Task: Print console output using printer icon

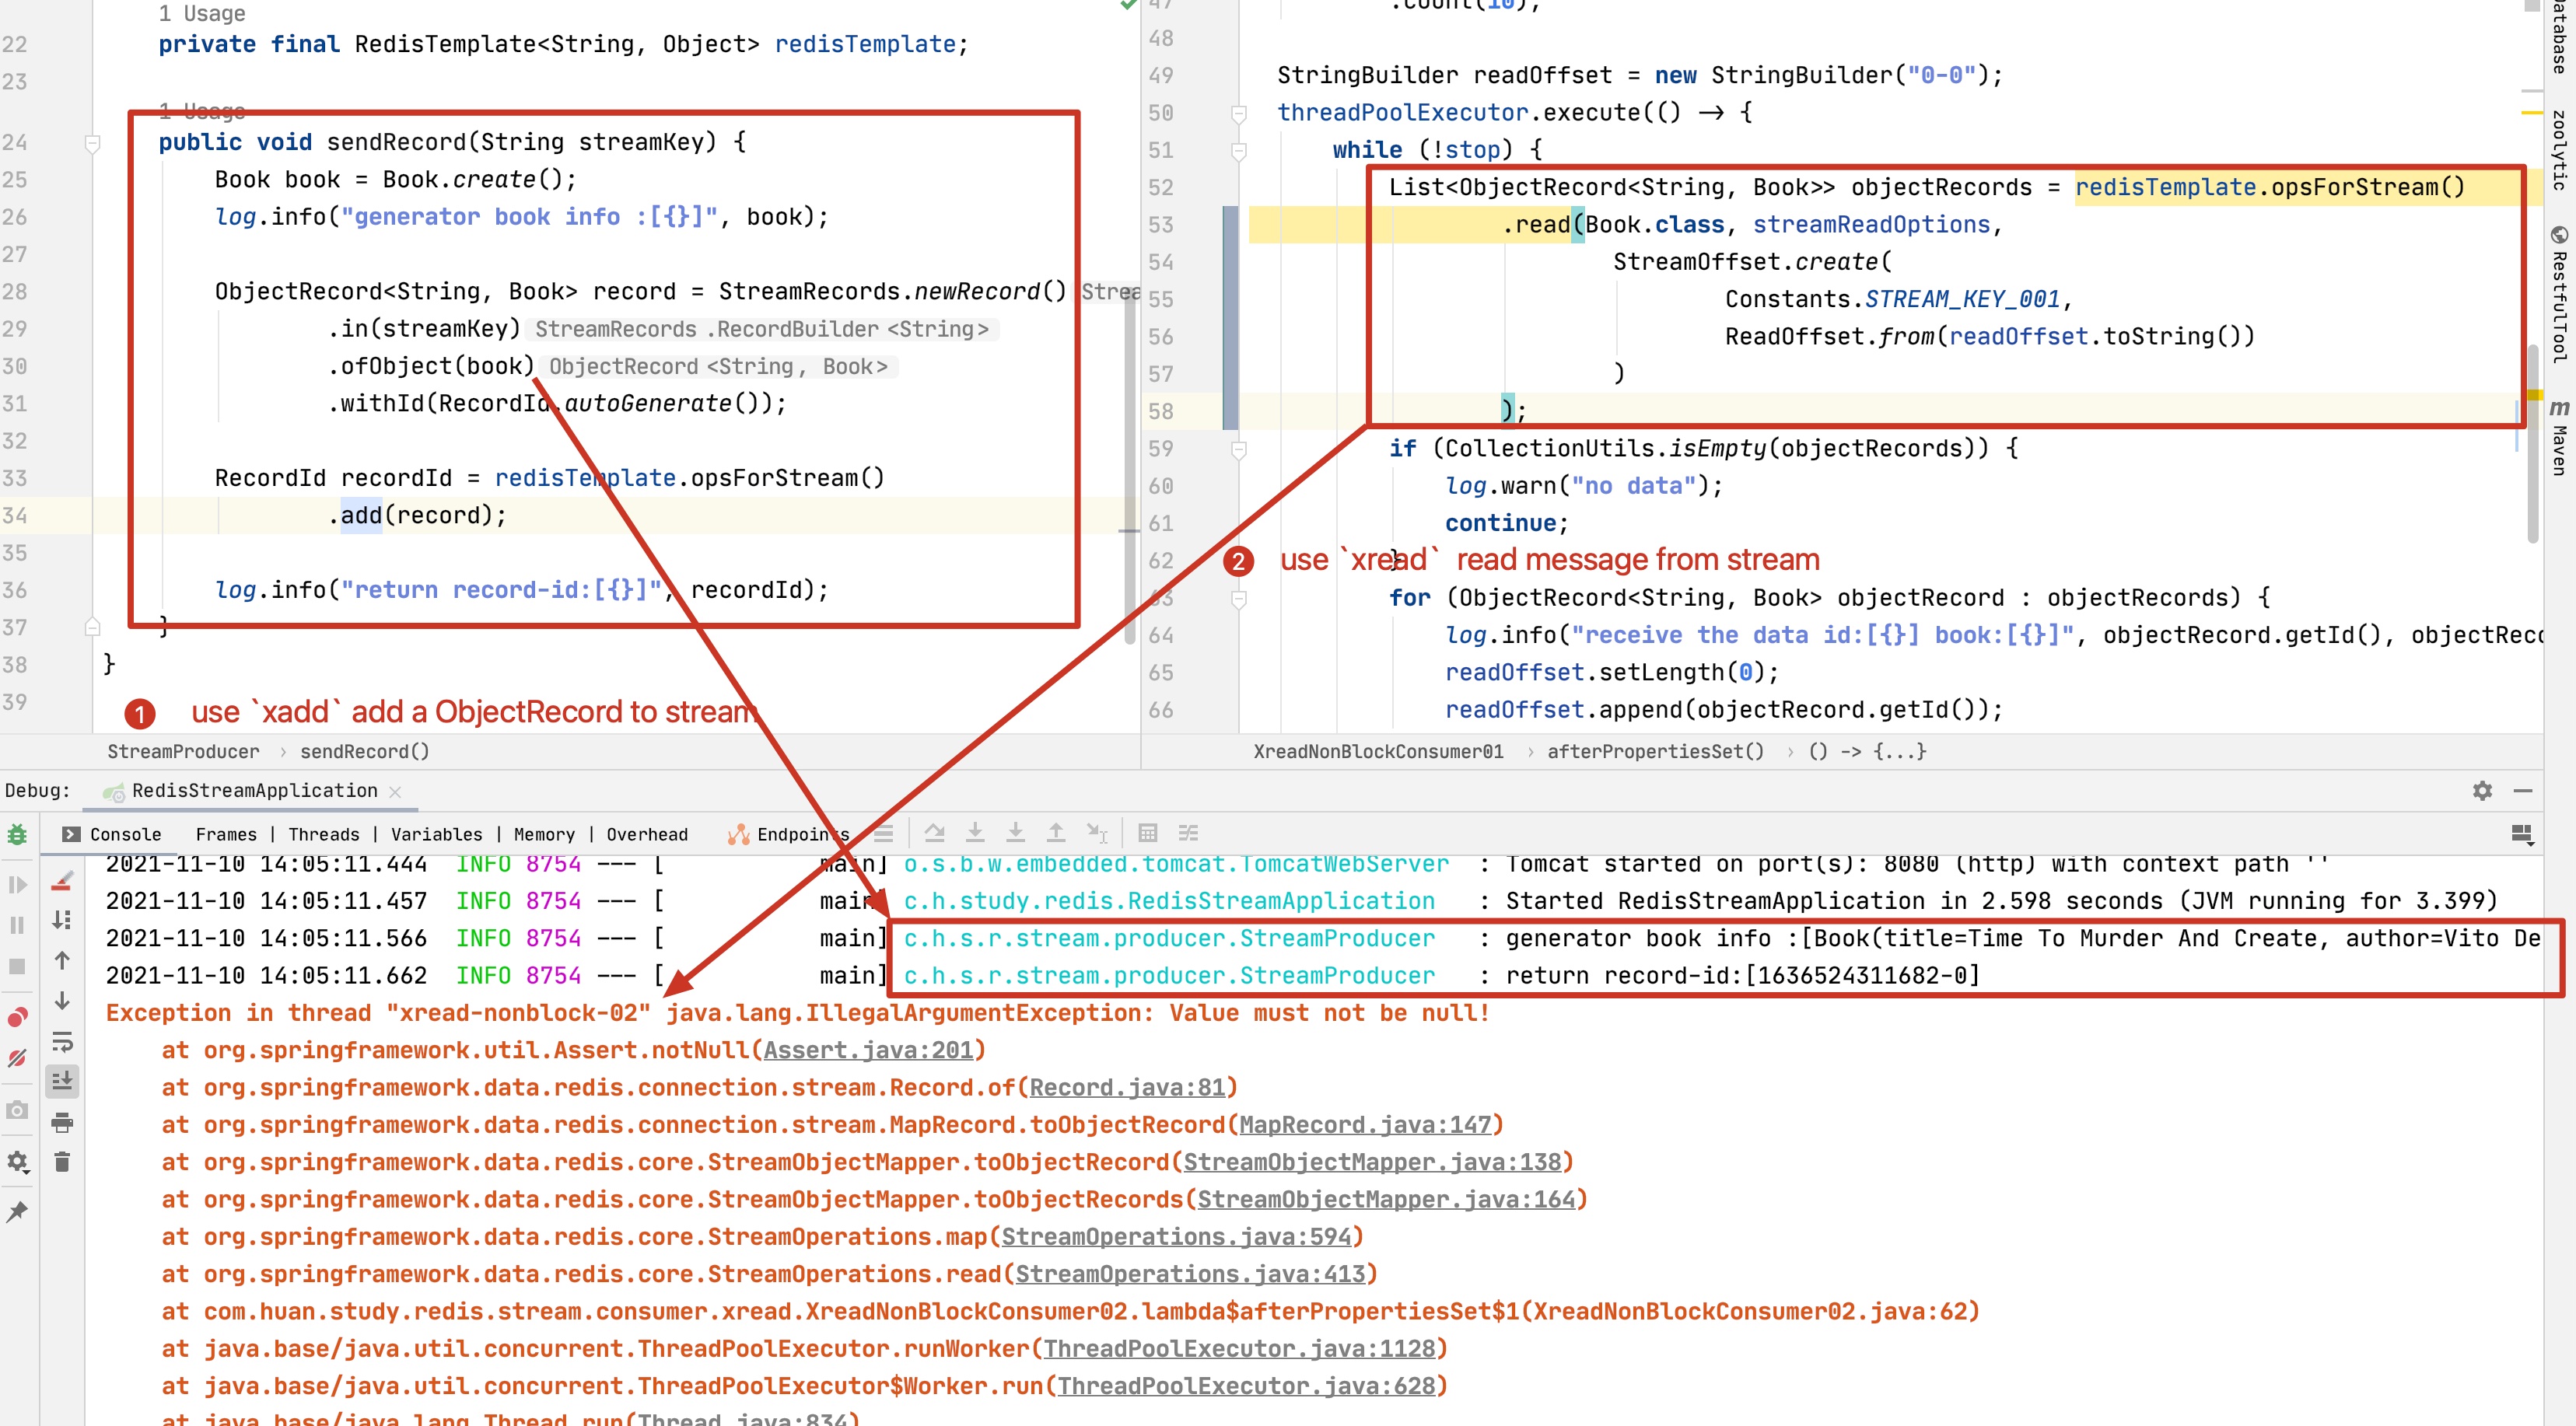Action: tap(62, 1122)
